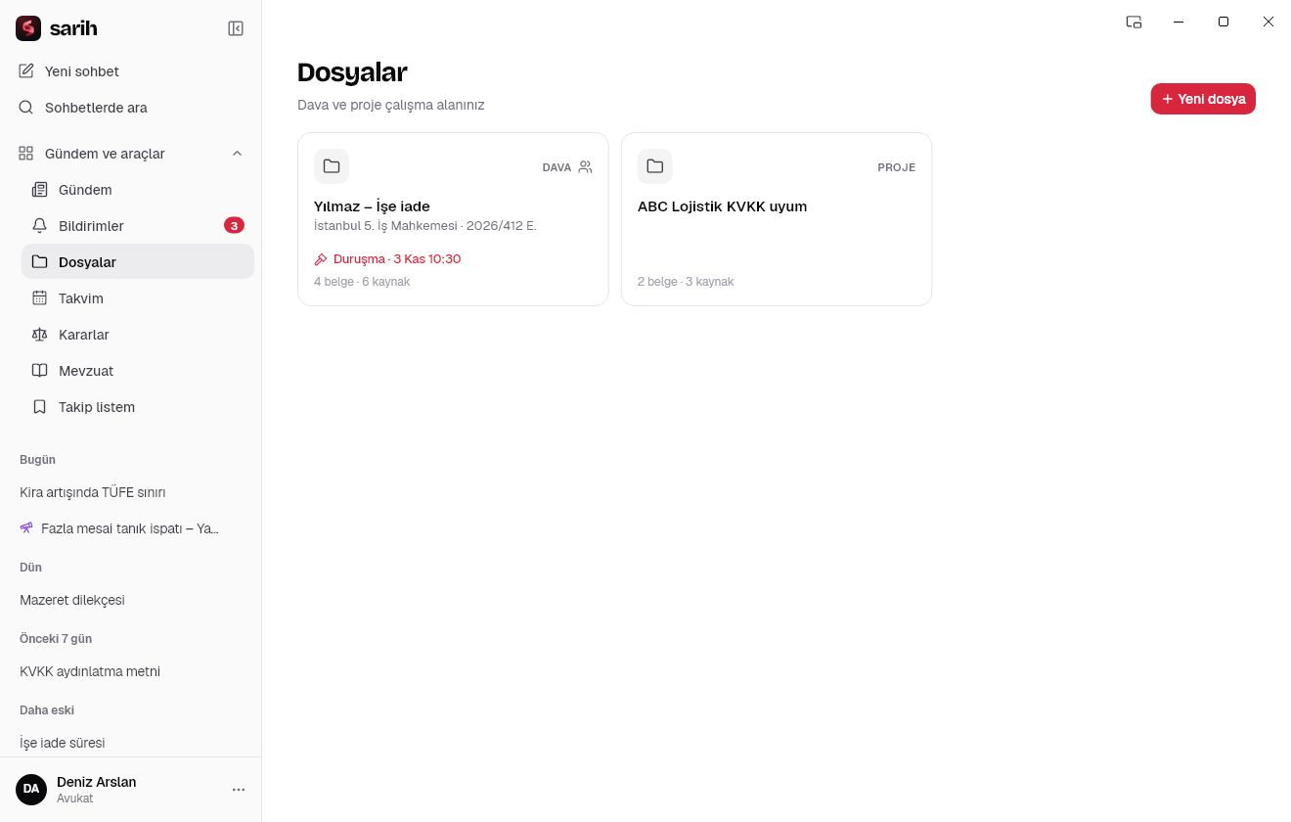The height and width of the screenshot is (822, 1291).
Task: Click the DA user avatar
Action: (x=31, y=790)
